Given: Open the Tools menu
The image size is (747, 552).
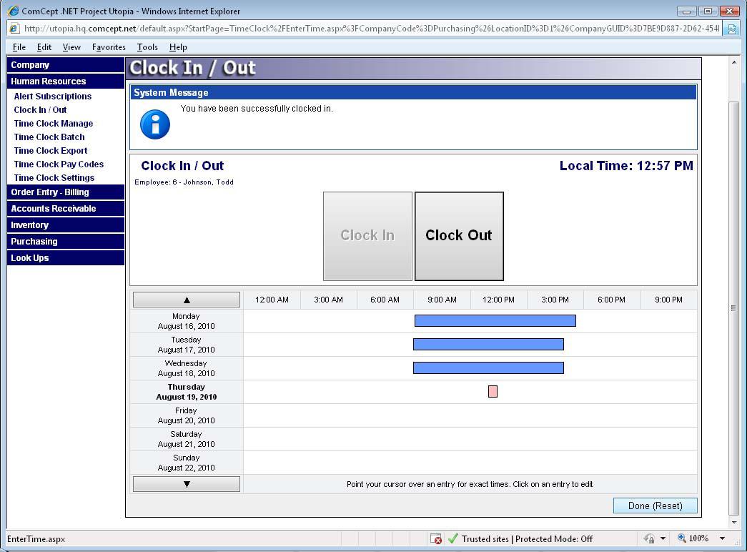Looking at the screenshot, I should point(147,47).
